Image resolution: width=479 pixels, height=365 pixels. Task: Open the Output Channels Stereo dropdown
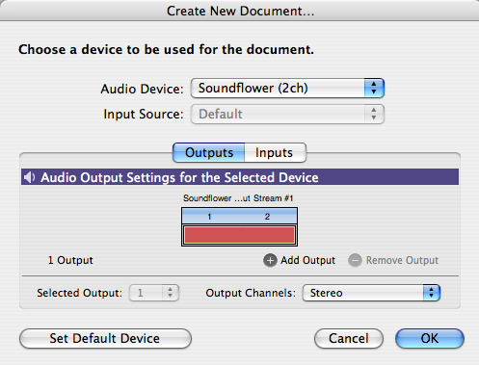pos(371,293)
